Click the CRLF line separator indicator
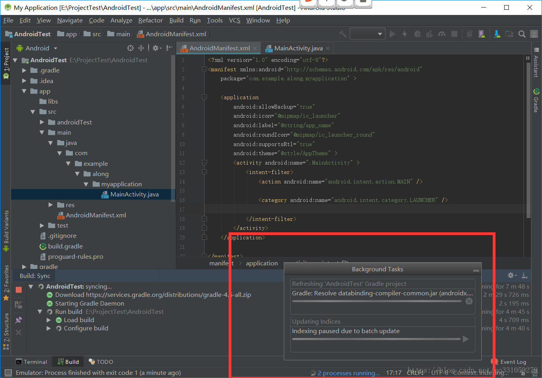The width and height of the screenshot is (542, 378). coord(415,372)
